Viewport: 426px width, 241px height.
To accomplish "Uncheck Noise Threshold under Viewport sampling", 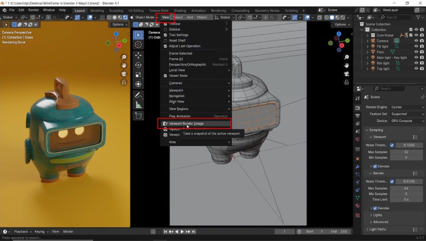I will pyautogui.click(x=392, y=145).
